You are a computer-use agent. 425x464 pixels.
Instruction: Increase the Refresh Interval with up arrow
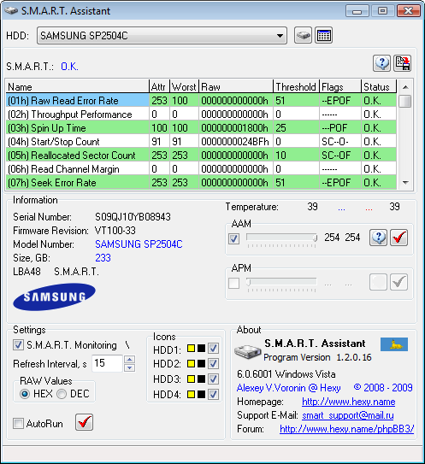[130, 359]
